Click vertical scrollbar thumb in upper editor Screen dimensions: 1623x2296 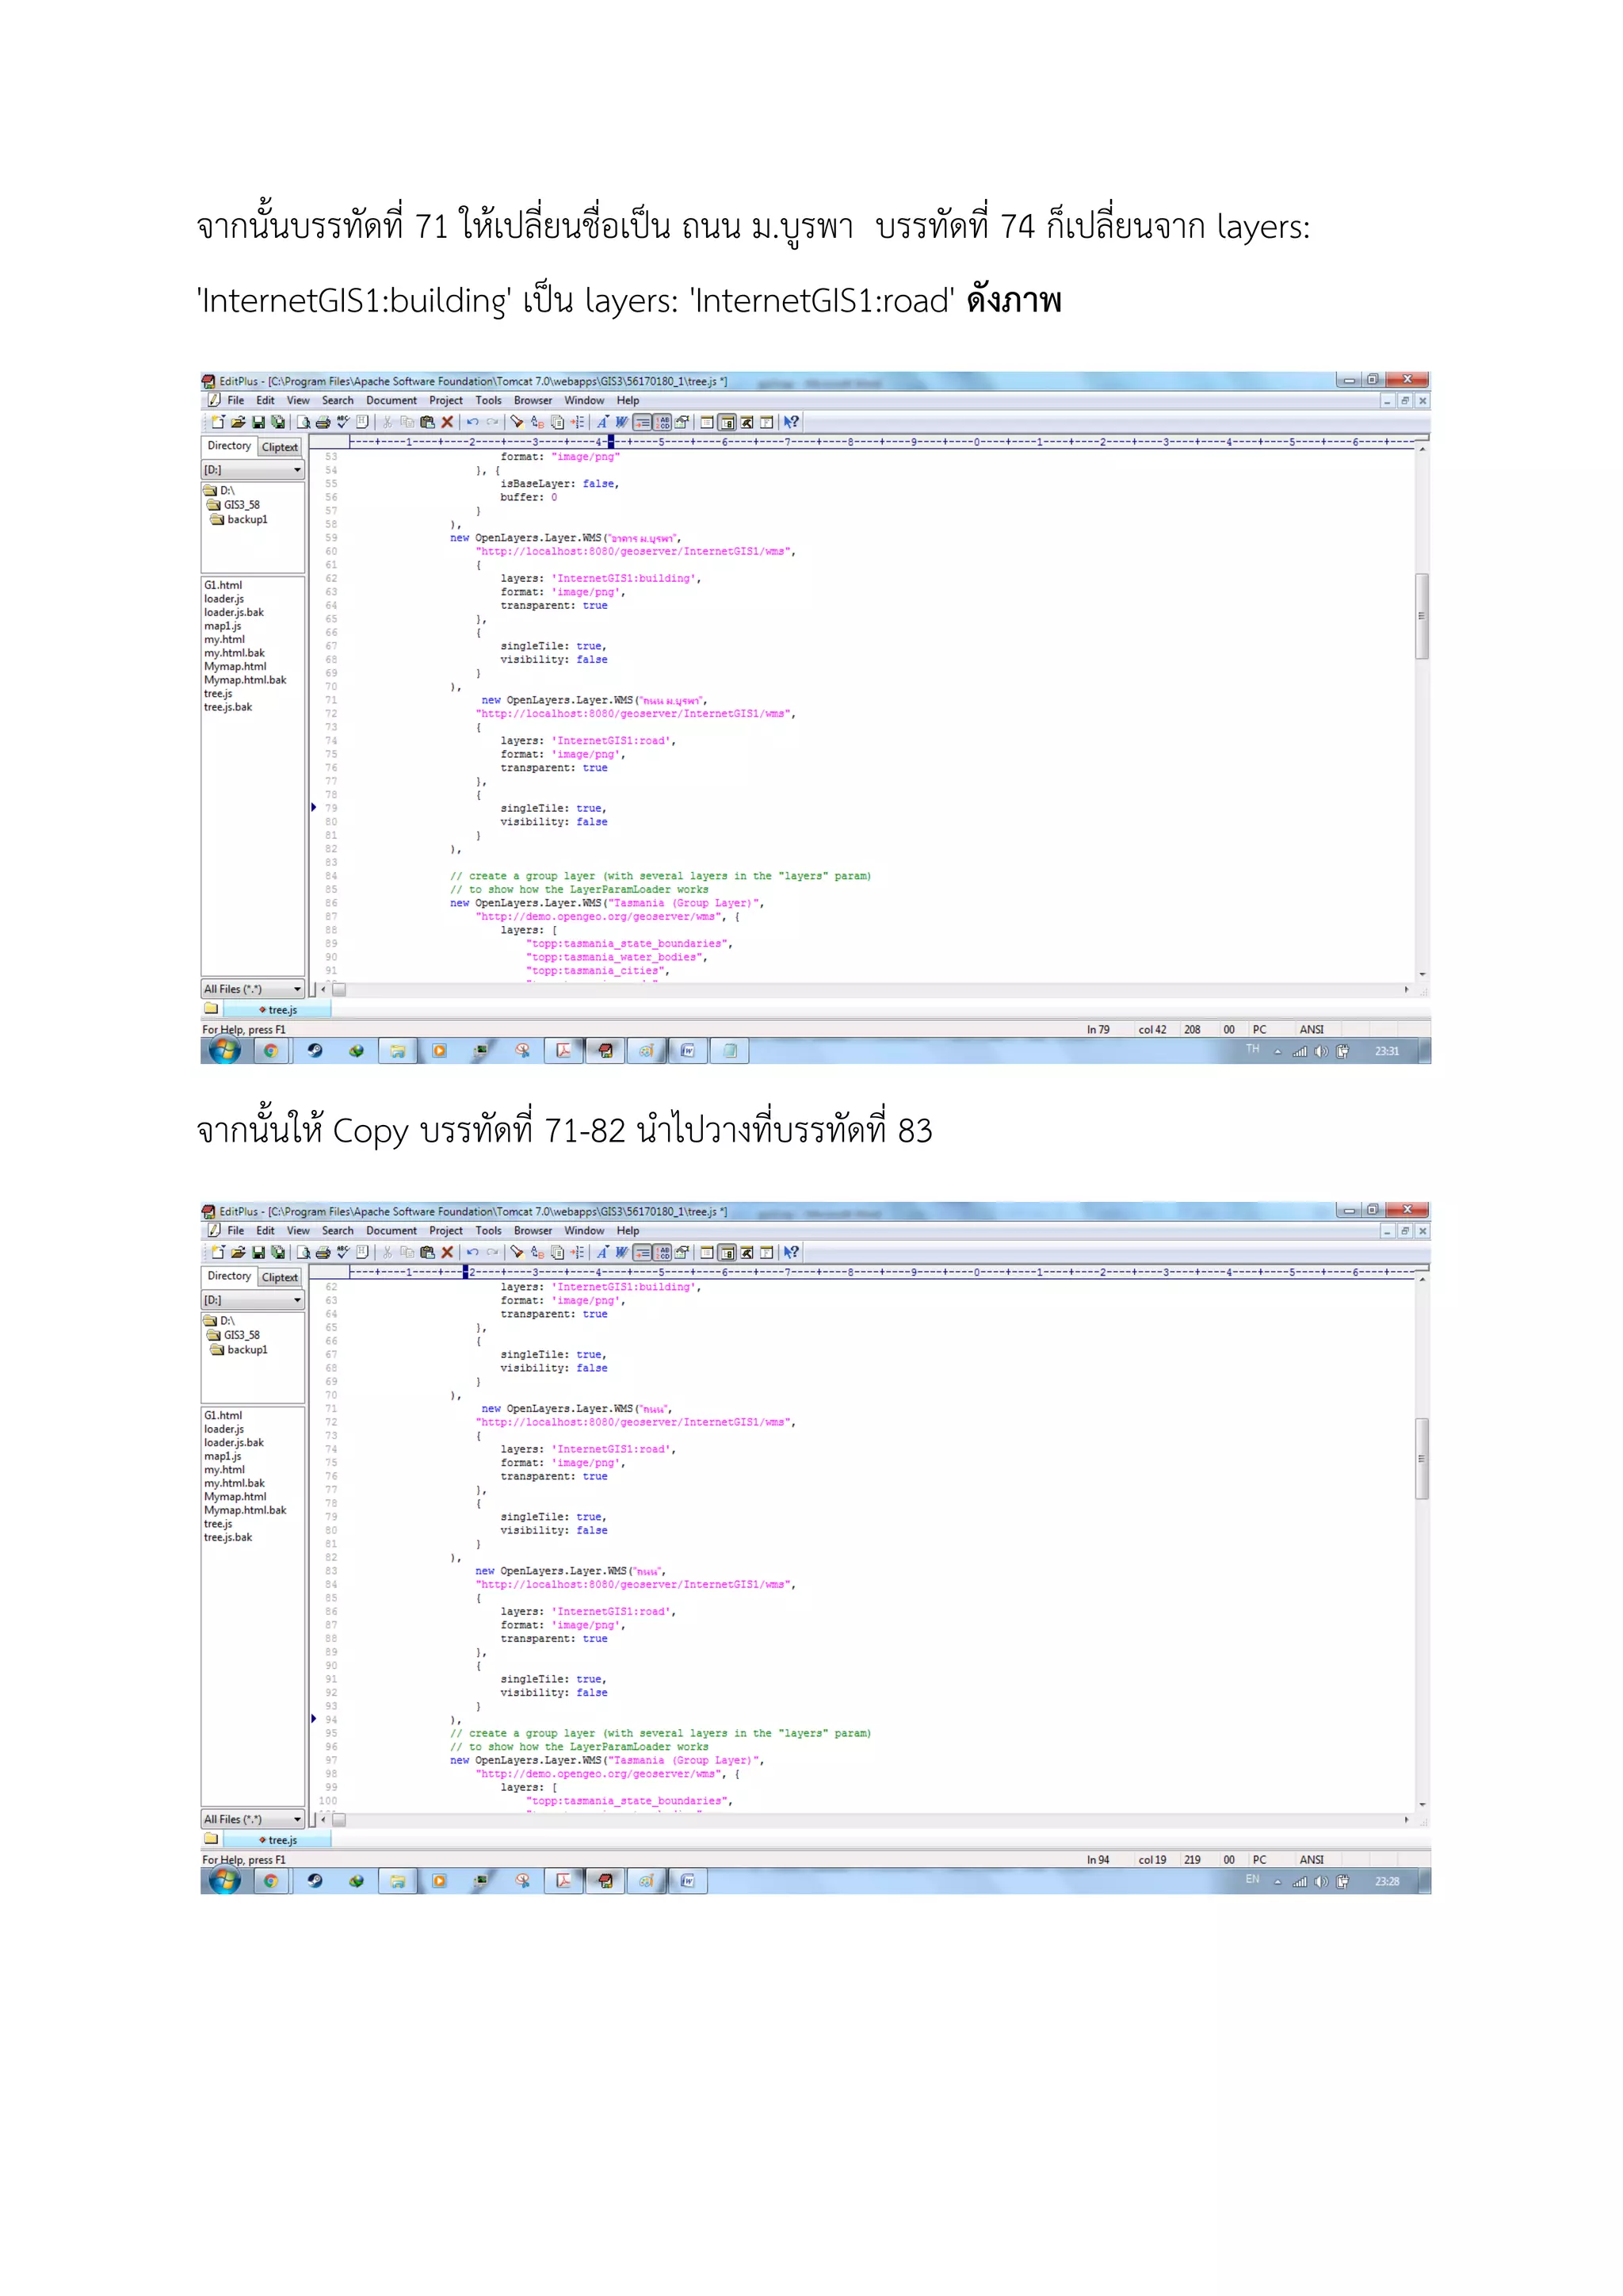point(1421,615)
